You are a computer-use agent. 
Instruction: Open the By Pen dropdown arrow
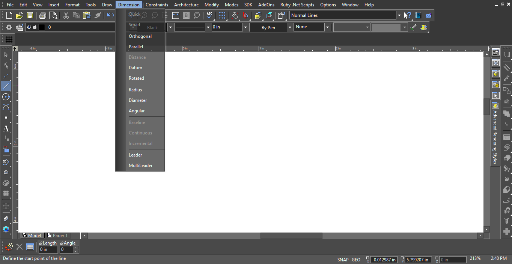click(x=289, y=27)
